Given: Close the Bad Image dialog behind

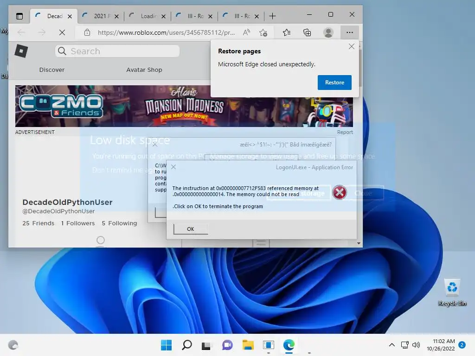Looking at the screenshot, I should [x=155, y=145].
